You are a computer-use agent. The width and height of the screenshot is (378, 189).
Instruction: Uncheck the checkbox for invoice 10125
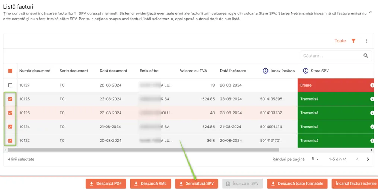[10, 99]
